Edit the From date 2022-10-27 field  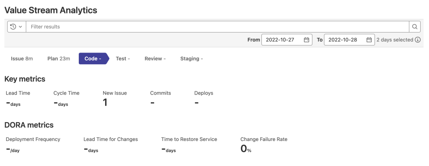tap(287, 40)
